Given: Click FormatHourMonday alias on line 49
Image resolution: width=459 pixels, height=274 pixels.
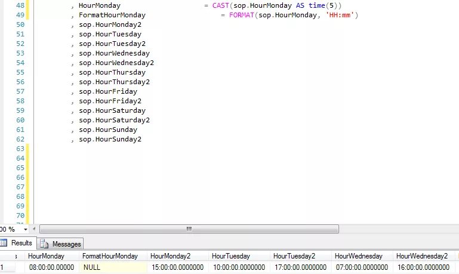Looking at the screenshot, I should [112, 15].
